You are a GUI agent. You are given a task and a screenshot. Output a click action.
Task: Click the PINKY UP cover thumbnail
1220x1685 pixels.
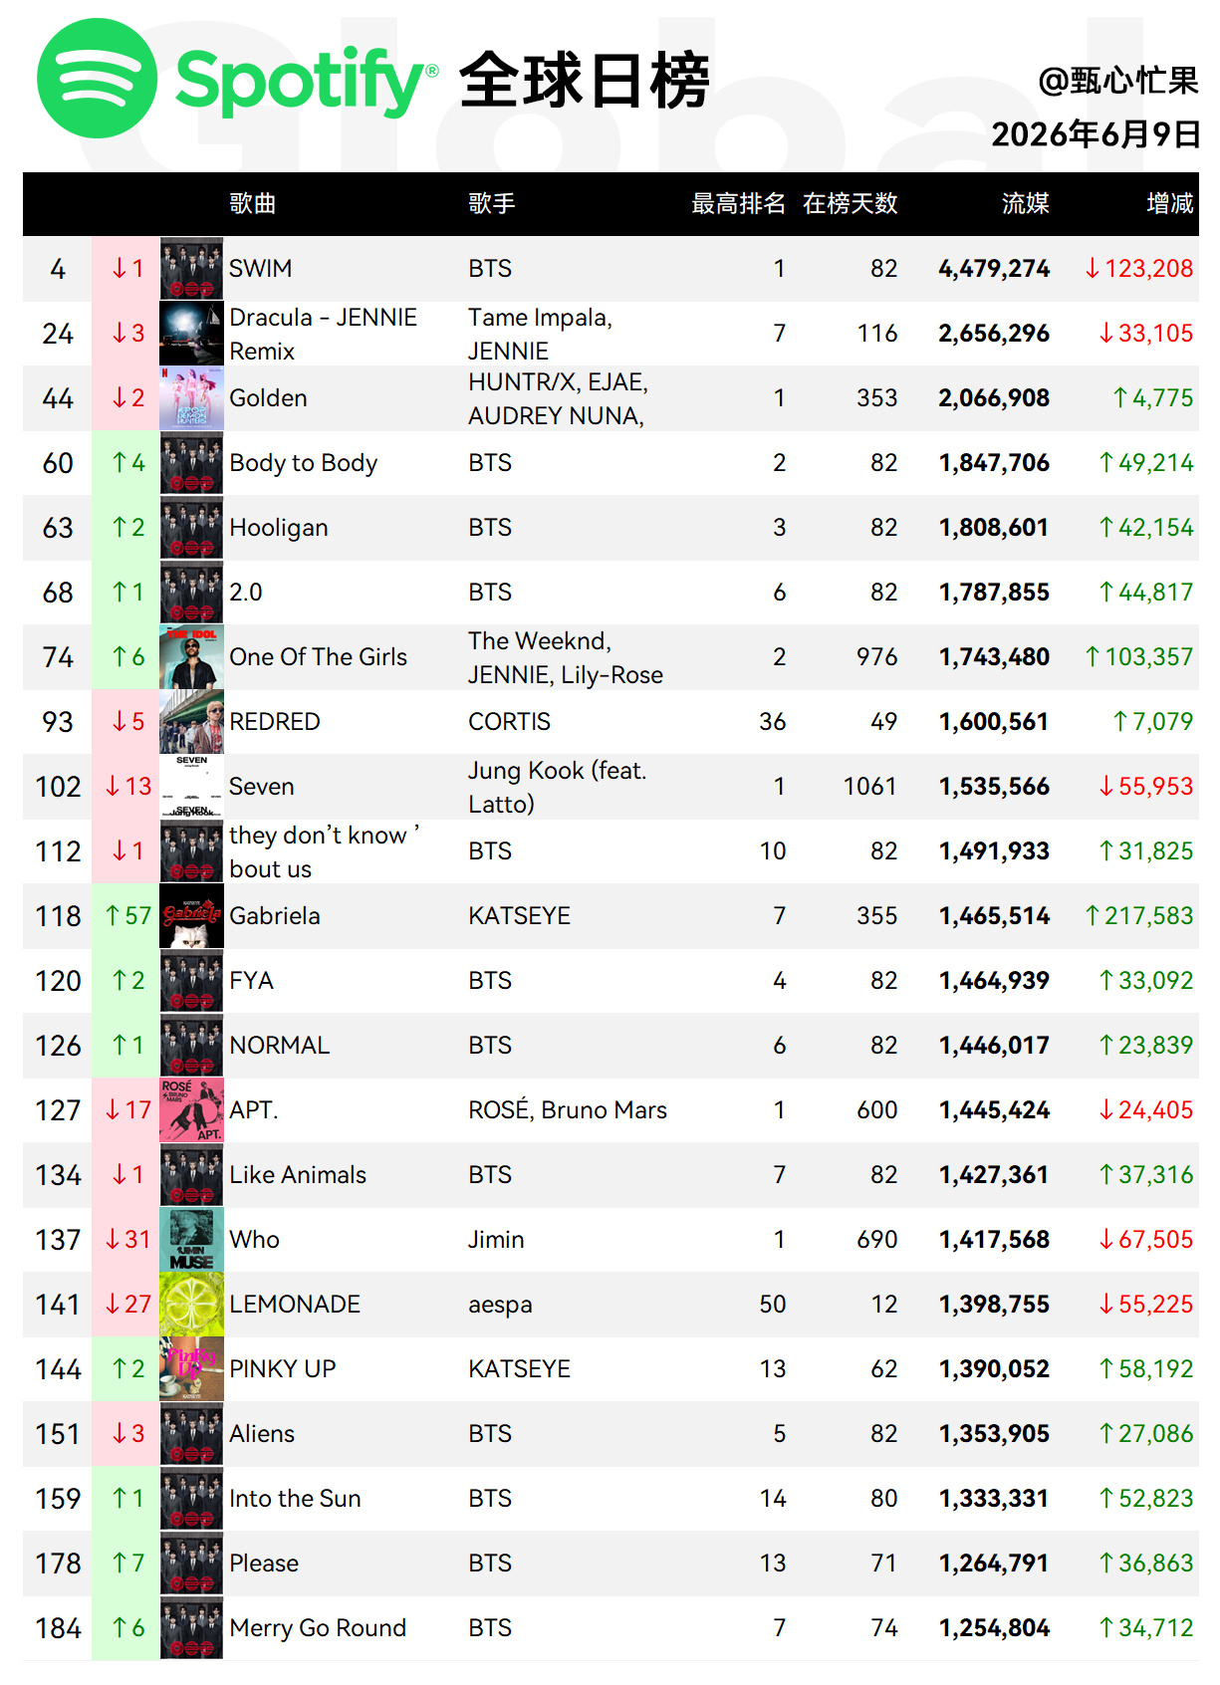pos(192,1369)
